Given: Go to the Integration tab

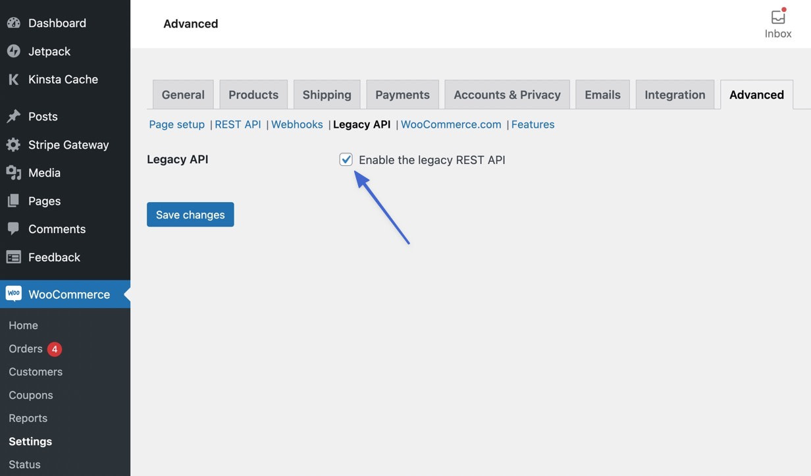Looking at the screenshot, I should tap(675, 95).
